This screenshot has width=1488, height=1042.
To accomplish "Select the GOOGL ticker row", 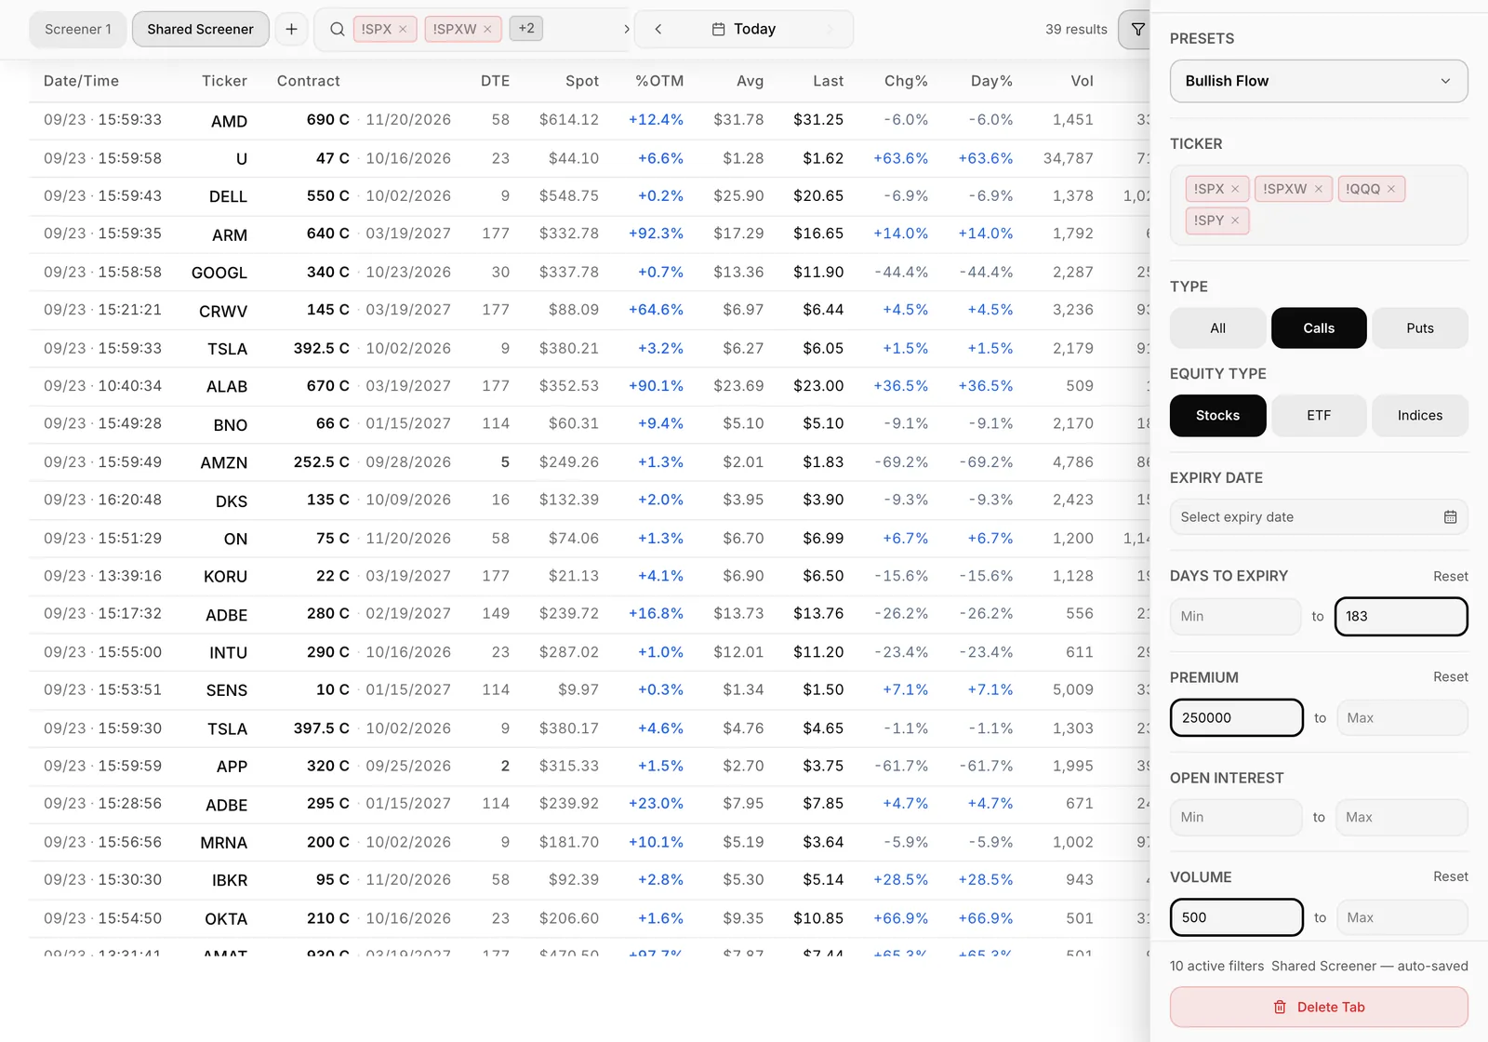I will 590,273.
